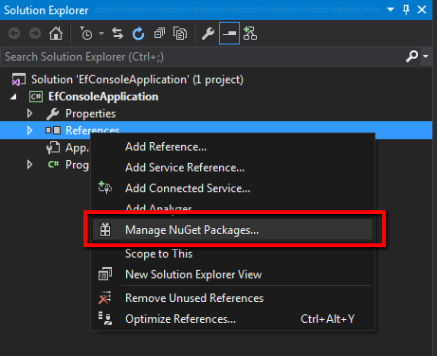Open Properties via the wrench toolbar icon

coord(208,33)
